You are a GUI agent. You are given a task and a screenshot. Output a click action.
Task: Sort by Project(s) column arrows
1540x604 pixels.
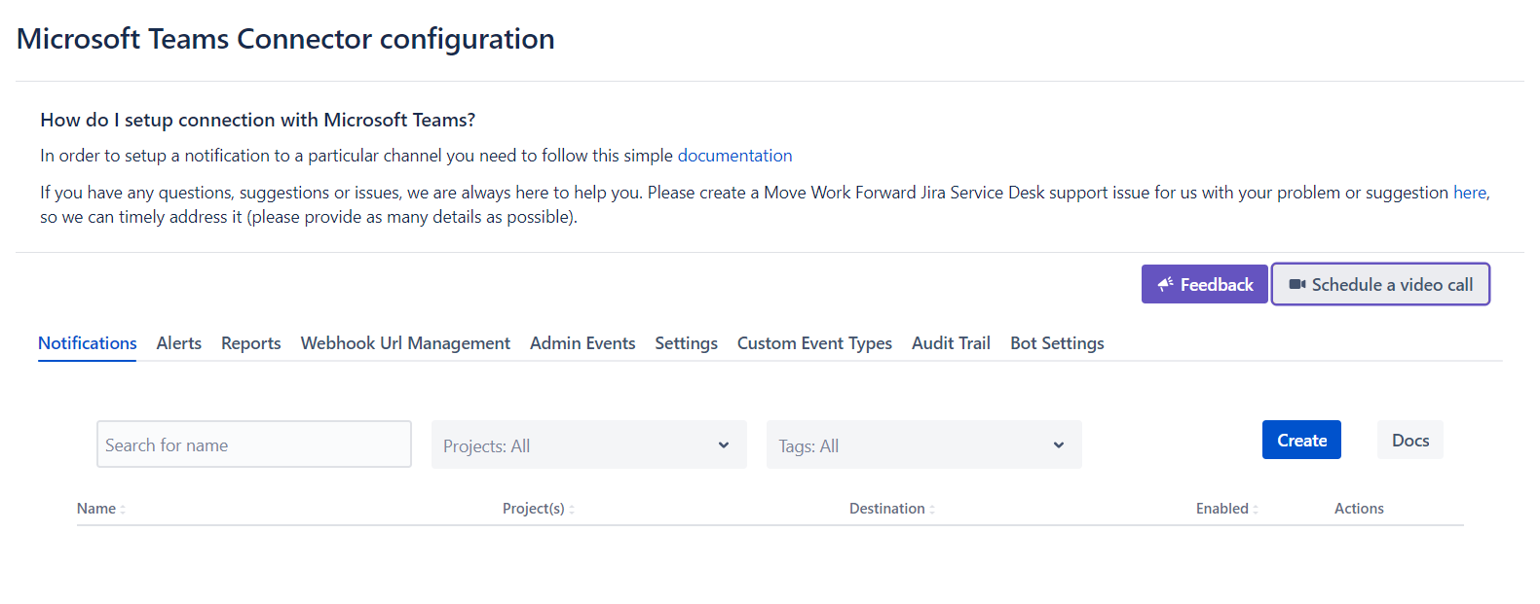click(x=572, y=509)
